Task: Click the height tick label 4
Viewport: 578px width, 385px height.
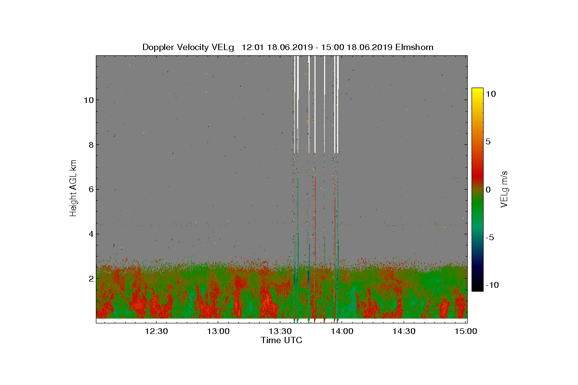Action: click(x=91, y=234)
